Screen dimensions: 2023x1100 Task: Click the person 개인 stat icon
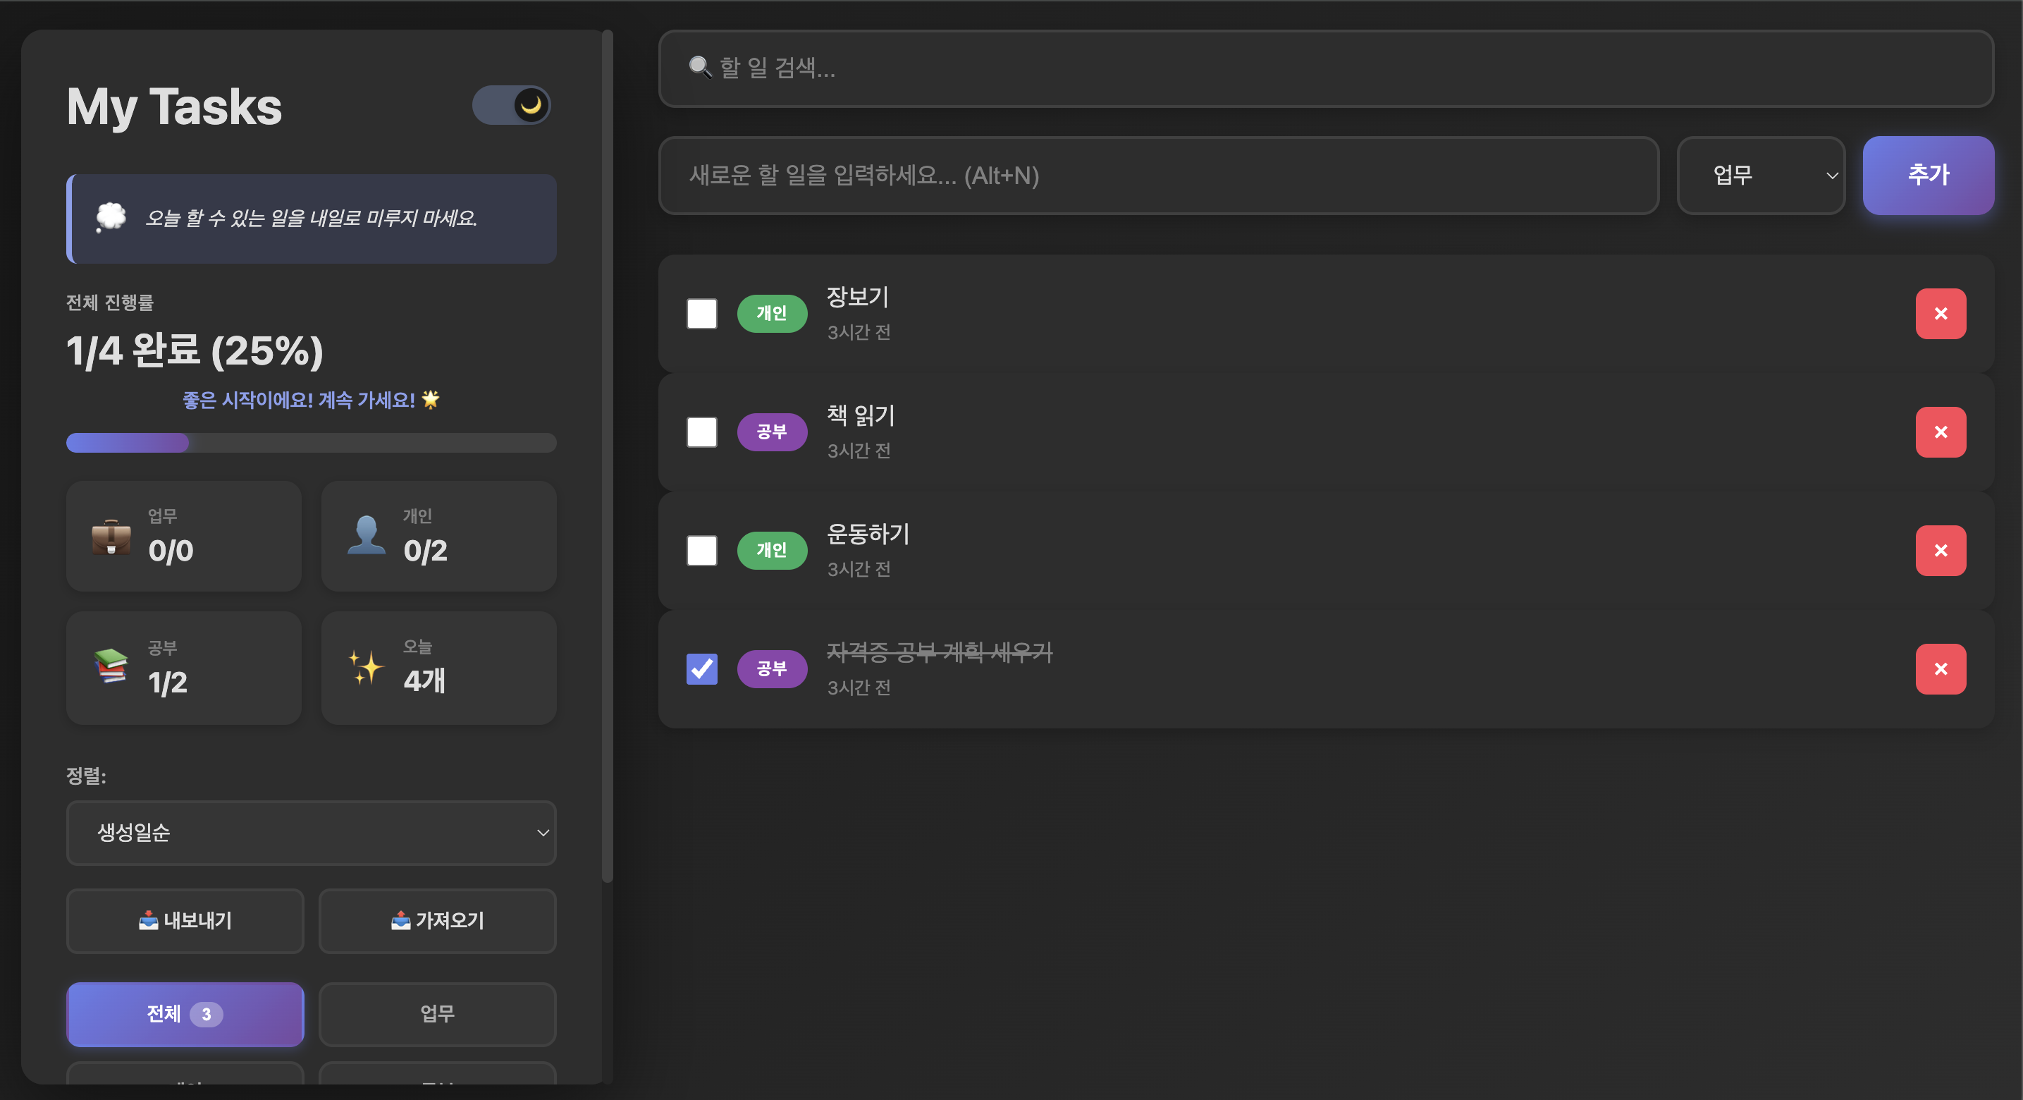pyautogui.click(x=366, y=536)
